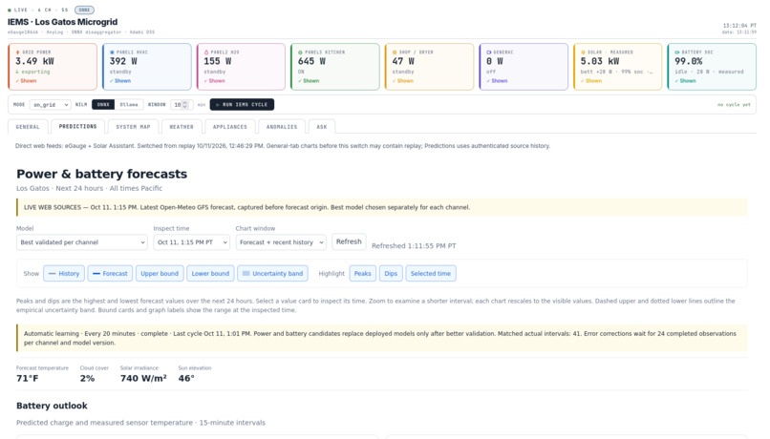Click the 'Battery outlook' heading
Screen dimensions: 770x439
pyautogui.click(x=52, y=406)
